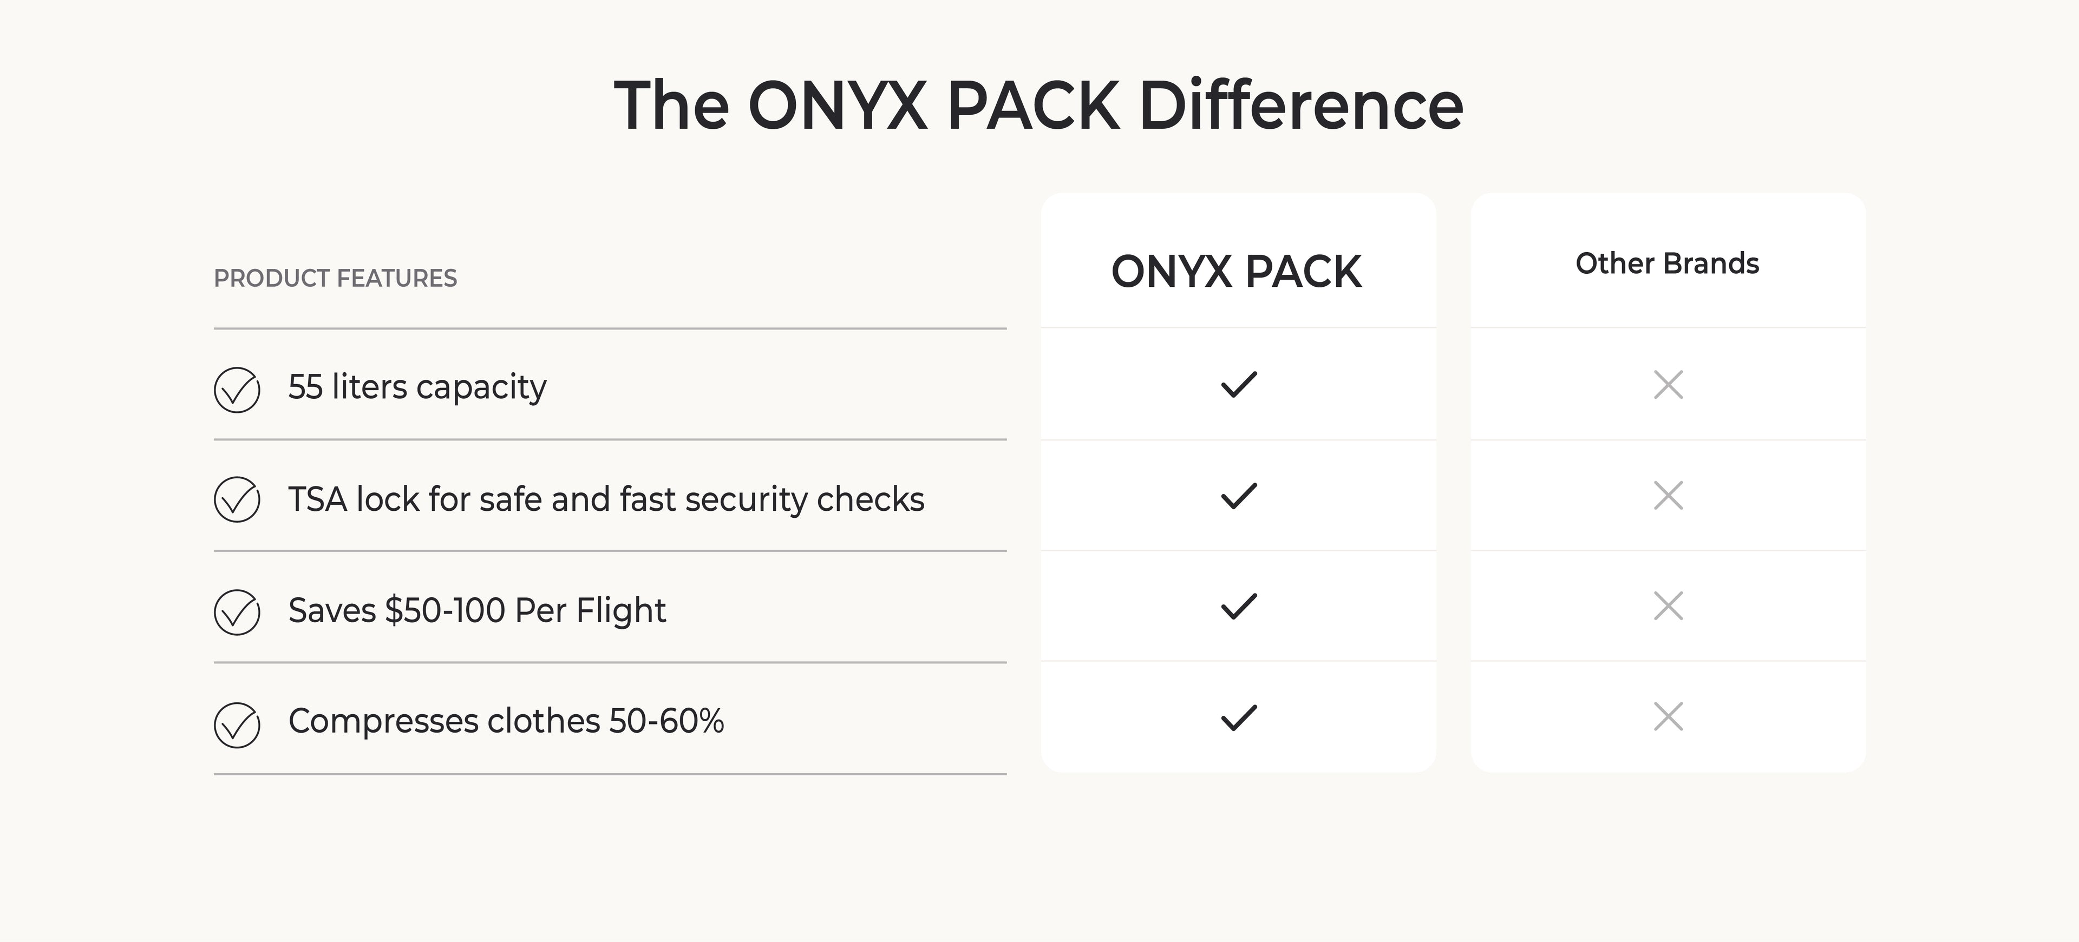Screen dimensions: 2079x942
Task: Click the 'Saves $50-100 Per Flight' text
Action: pyautogui.click(x=477, y=610)
